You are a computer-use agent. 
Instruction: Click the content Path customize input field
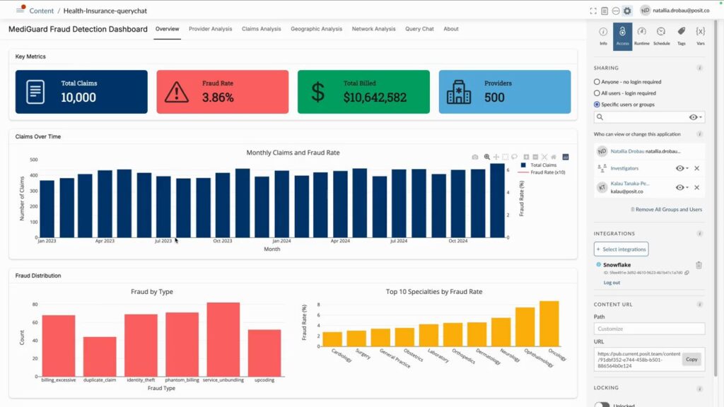pos(649,329)
